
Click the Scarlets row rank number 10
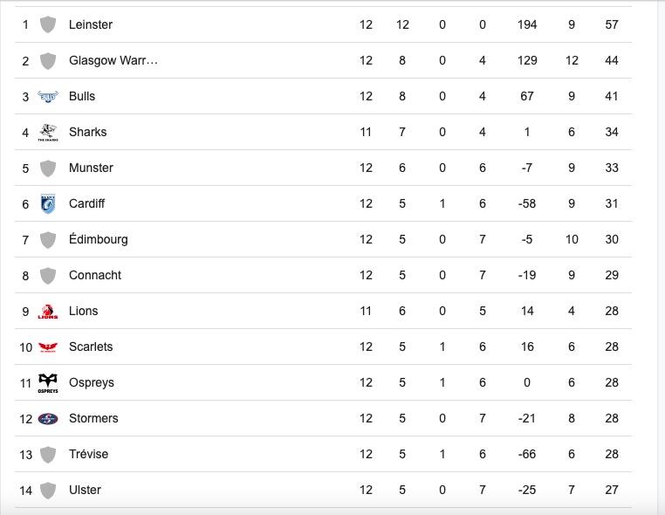26,347
